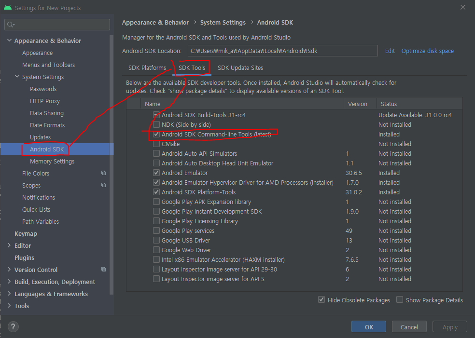Click Optimize disk space link
Screen dimensions: 475x338
pyautogui.click(x=427, y=51)
